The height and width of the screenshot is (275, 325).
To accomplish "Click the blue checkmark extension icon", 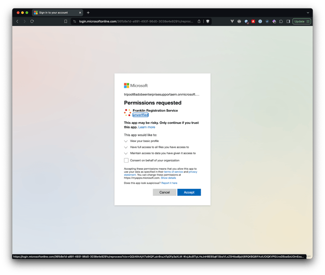I will click(267, 21).
